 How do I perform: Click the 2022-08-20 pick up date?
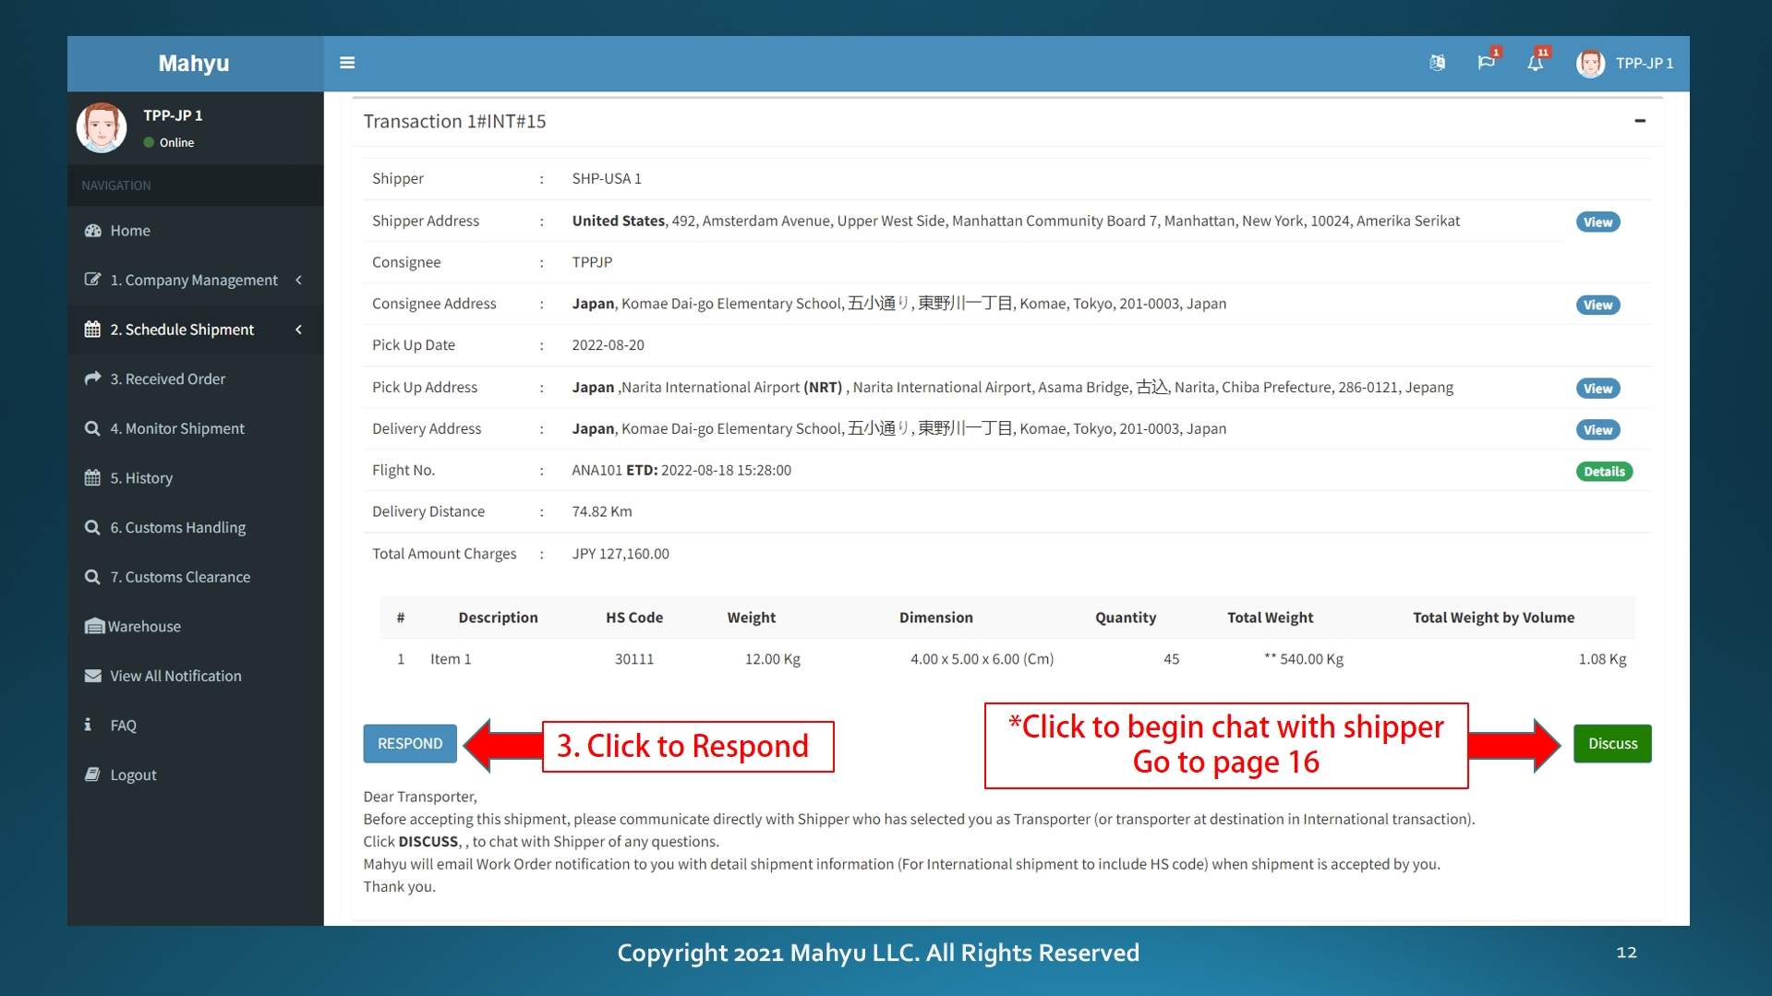608,345
